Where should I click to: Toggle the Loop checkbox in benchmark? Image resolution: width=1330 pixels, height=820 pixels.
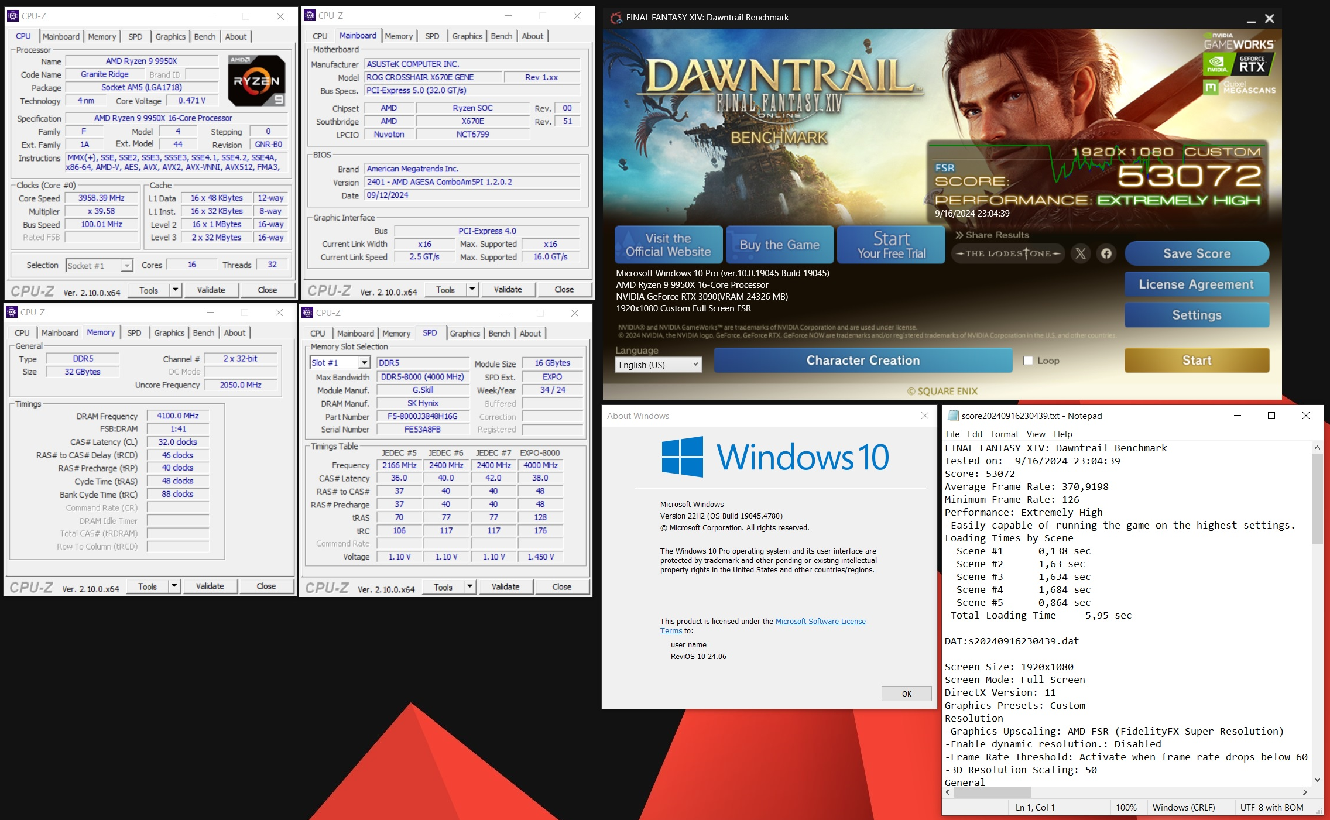coord(1028,361)
